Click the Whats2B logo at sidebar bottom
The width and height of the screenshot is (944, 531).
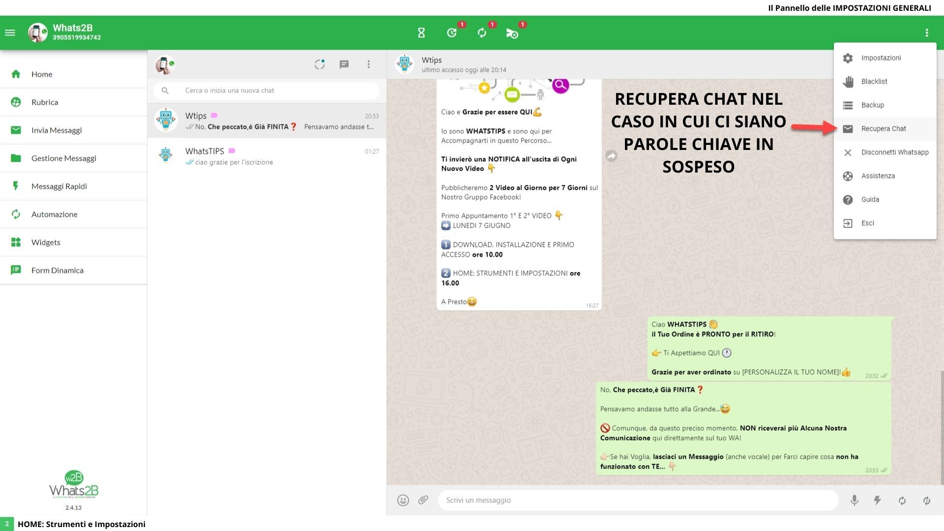[74, 485]
